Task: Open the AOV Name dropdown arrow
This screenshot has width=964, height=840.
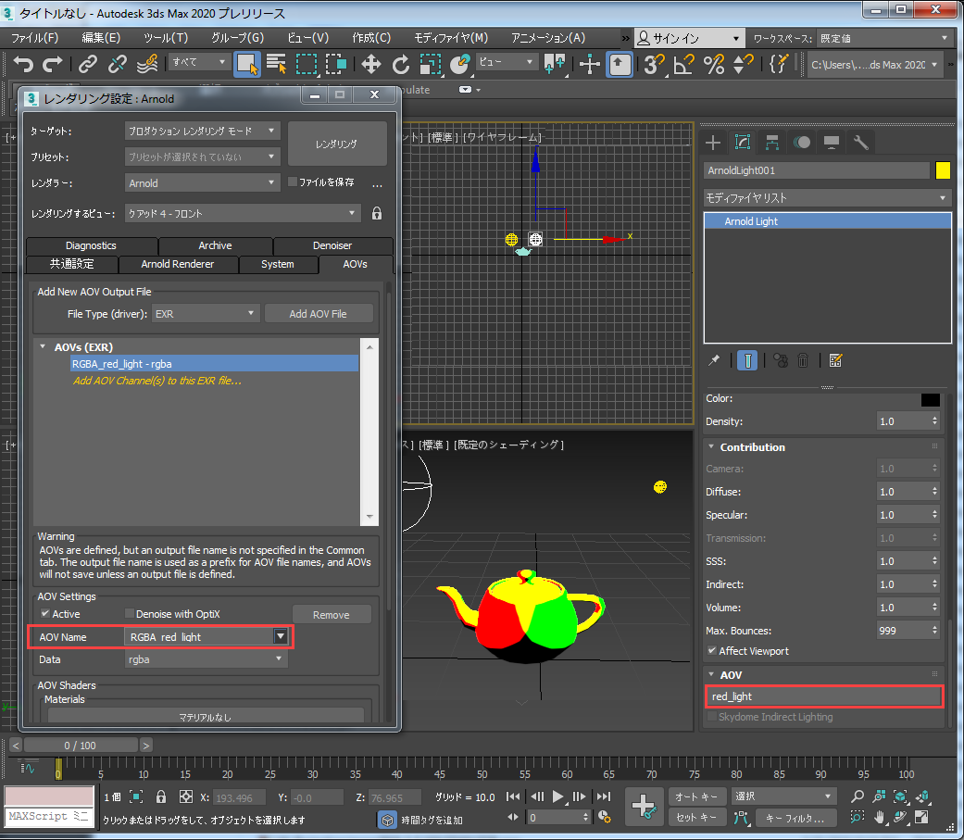Action: (281, 636)
